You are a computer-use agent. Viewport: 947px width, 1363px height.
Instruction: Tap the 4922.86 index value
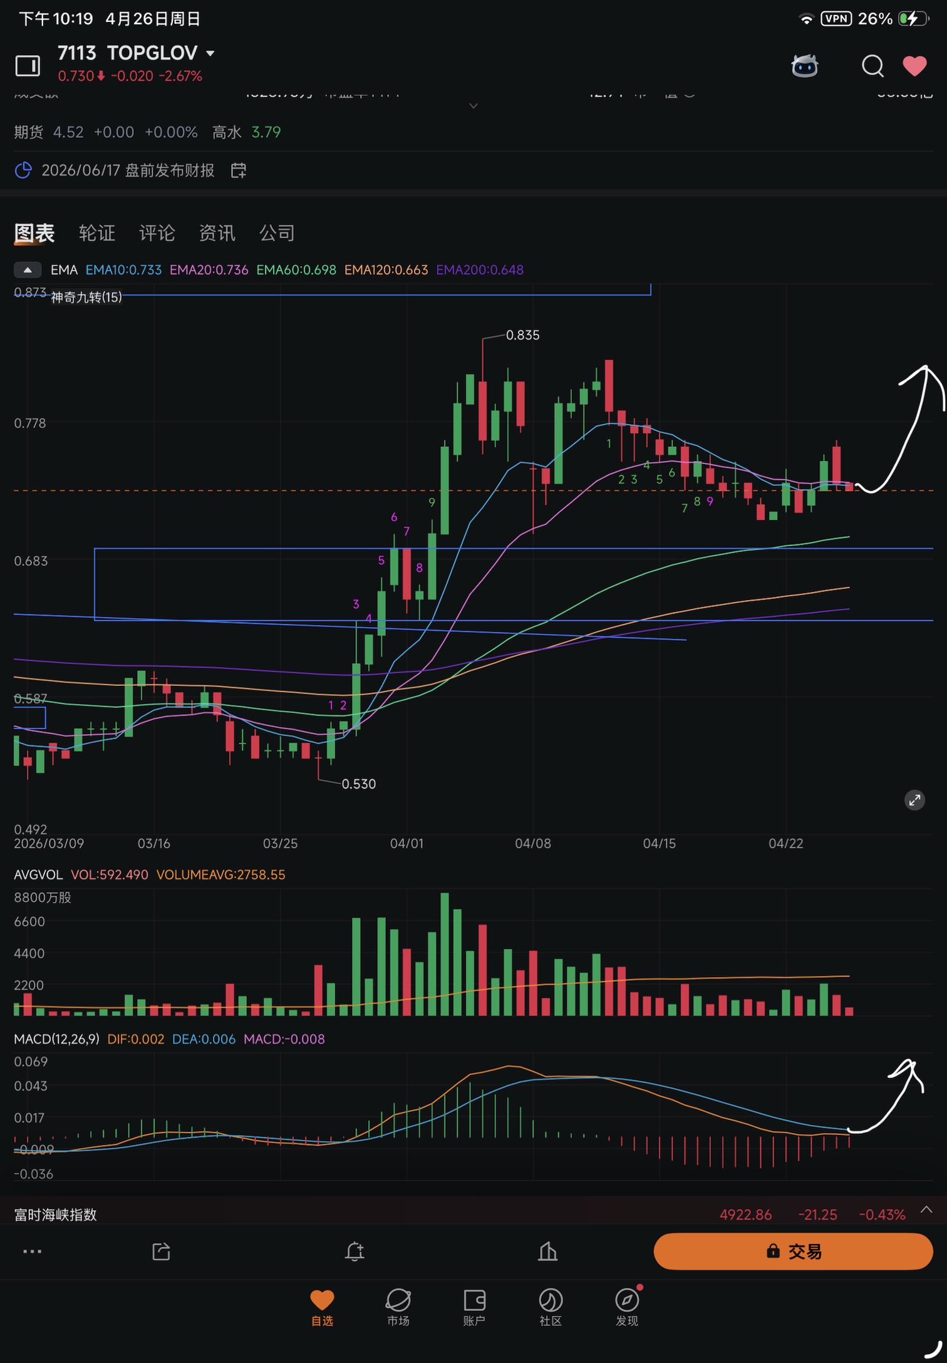[745, 1215]
